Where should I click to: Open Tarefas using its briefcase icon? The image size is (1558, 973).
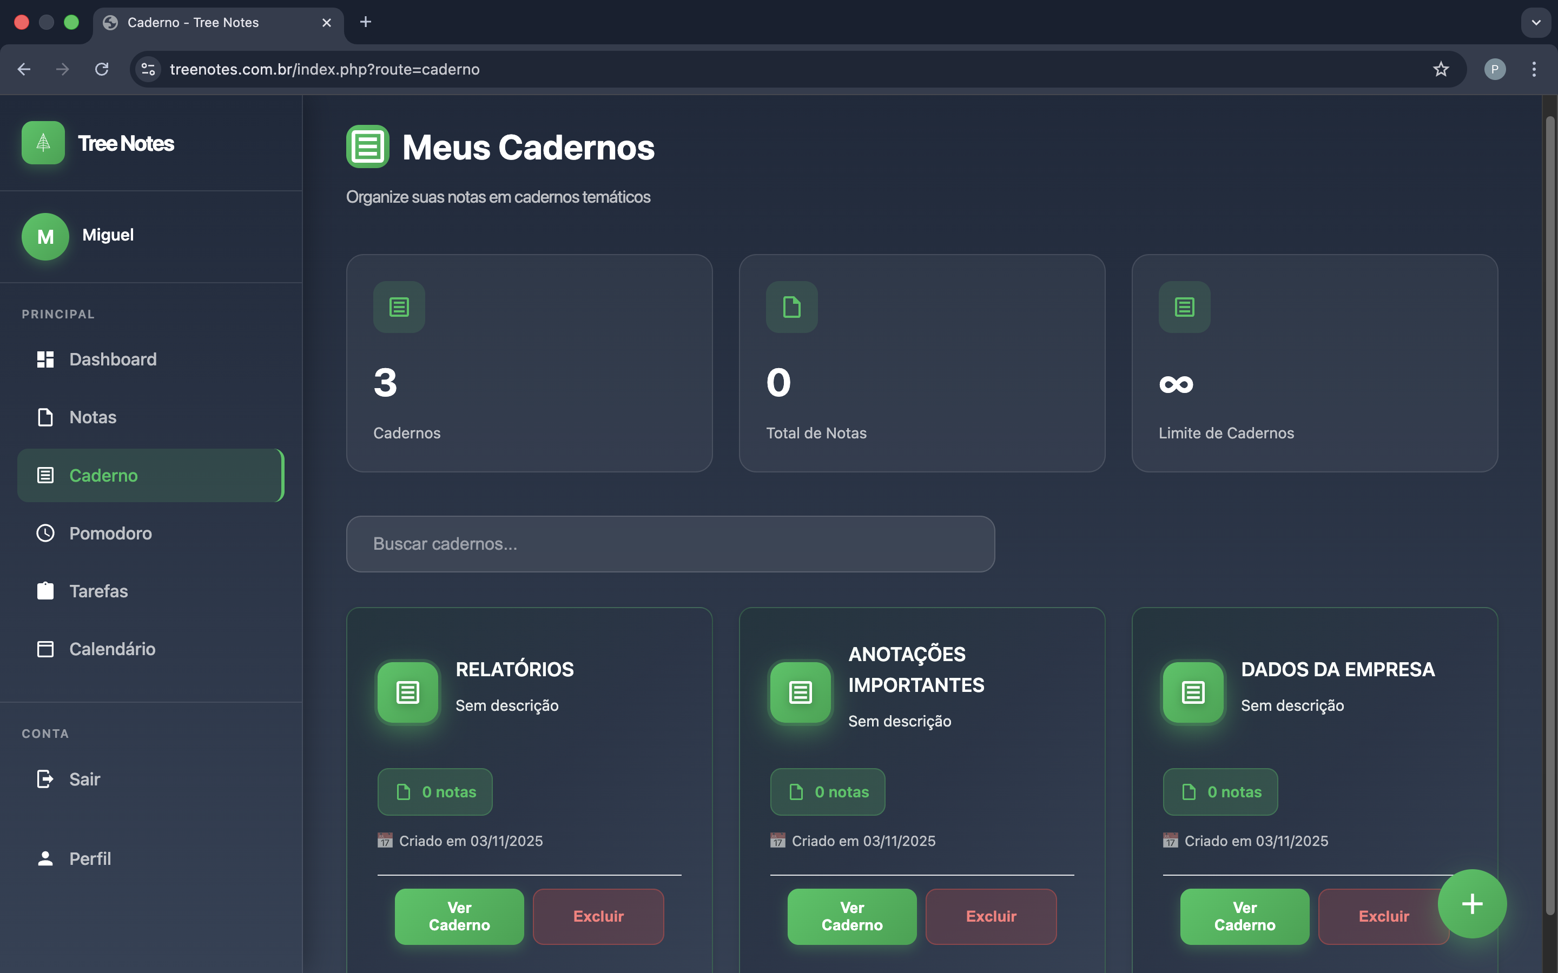(44, 591)
